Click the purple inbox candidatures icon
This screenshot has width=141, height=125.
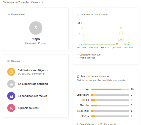(11, 96)
